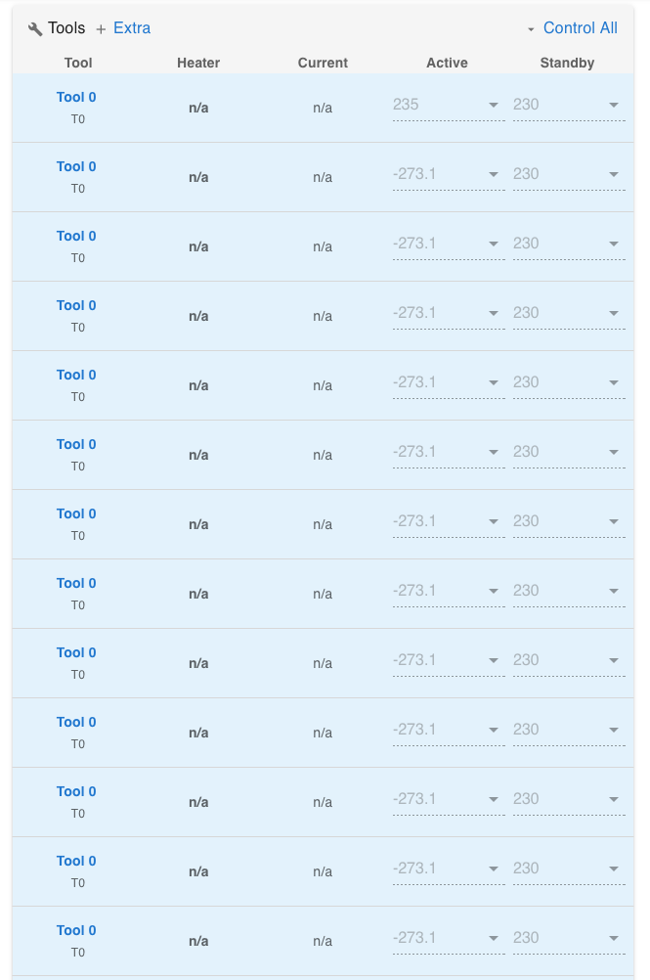
Task: Toggle Tool 0 in the last visible row
Action: click(76, 930)
